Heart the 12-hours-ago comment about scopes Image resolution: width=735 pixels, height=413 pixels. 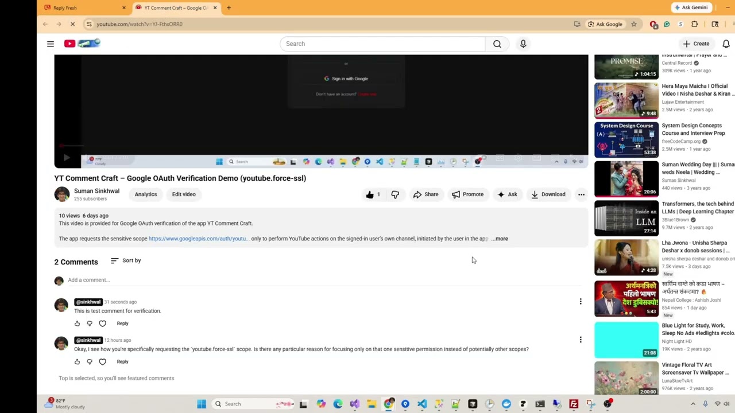102,362
